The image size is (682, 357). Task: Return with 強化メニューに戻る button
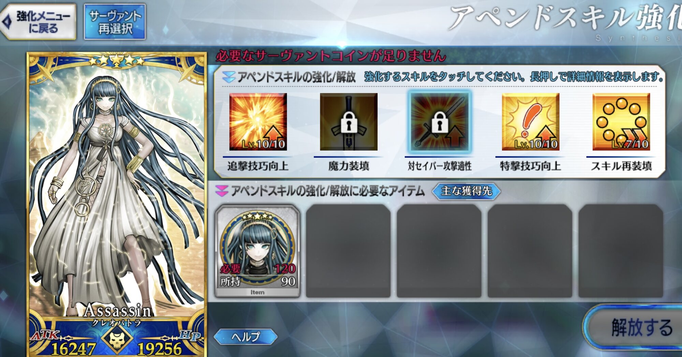[x=38, y=22]
